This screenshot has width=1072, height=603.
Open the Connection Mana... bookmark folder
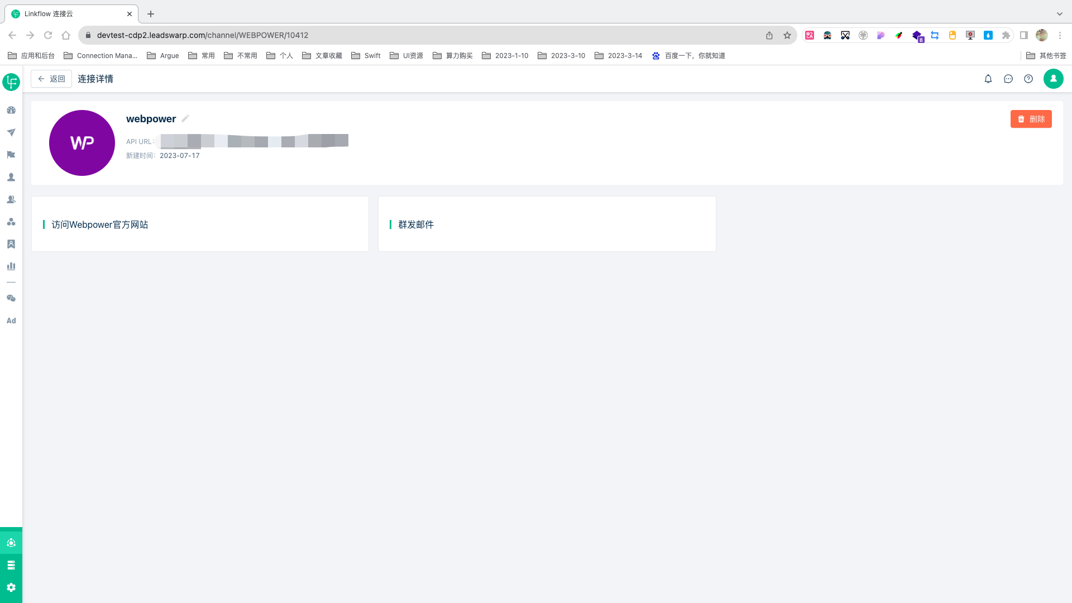point(100,56)
